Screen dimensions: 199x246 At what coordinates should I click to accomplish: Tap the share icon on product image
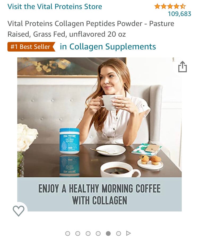tap(182, 67)
